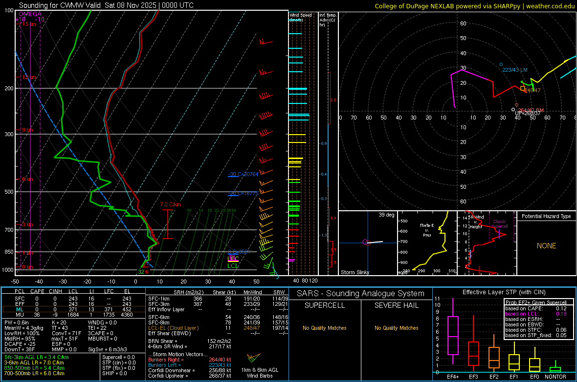Open the weather.cod.edu NEXLAB credit text
Viewport: 577px width, 382px height.
pyautogui.click(x=475, y=6)
